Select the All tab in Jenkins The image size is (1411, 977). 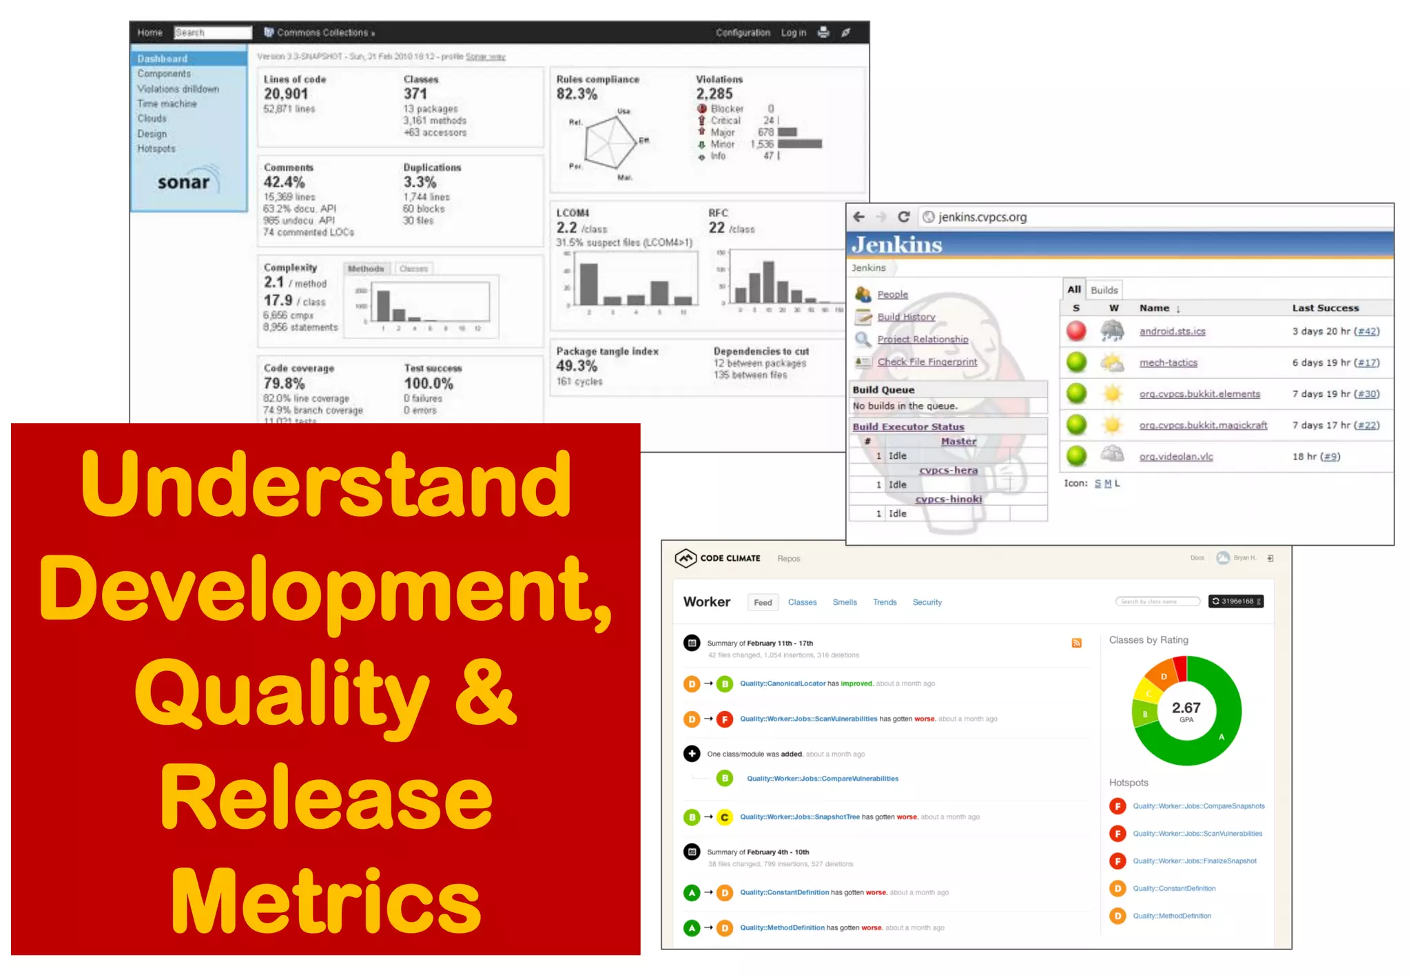1074,289
